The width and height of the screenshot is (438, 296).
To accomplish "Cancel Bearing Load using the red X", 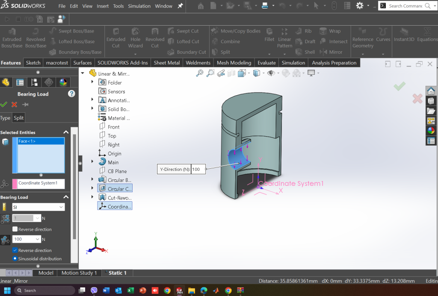I will (x=14, y=105).
